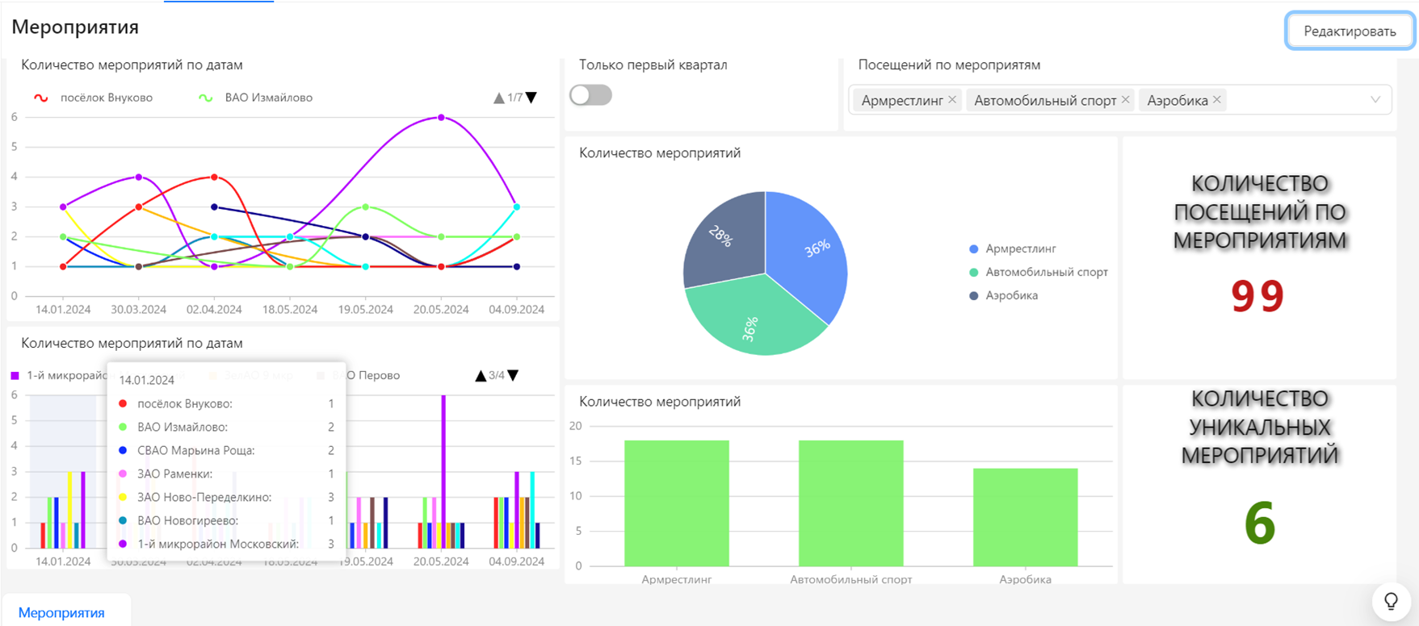Click the purple peak point at 20.05.2024
The image size is (1419, 626).
[x=441, y=117]
